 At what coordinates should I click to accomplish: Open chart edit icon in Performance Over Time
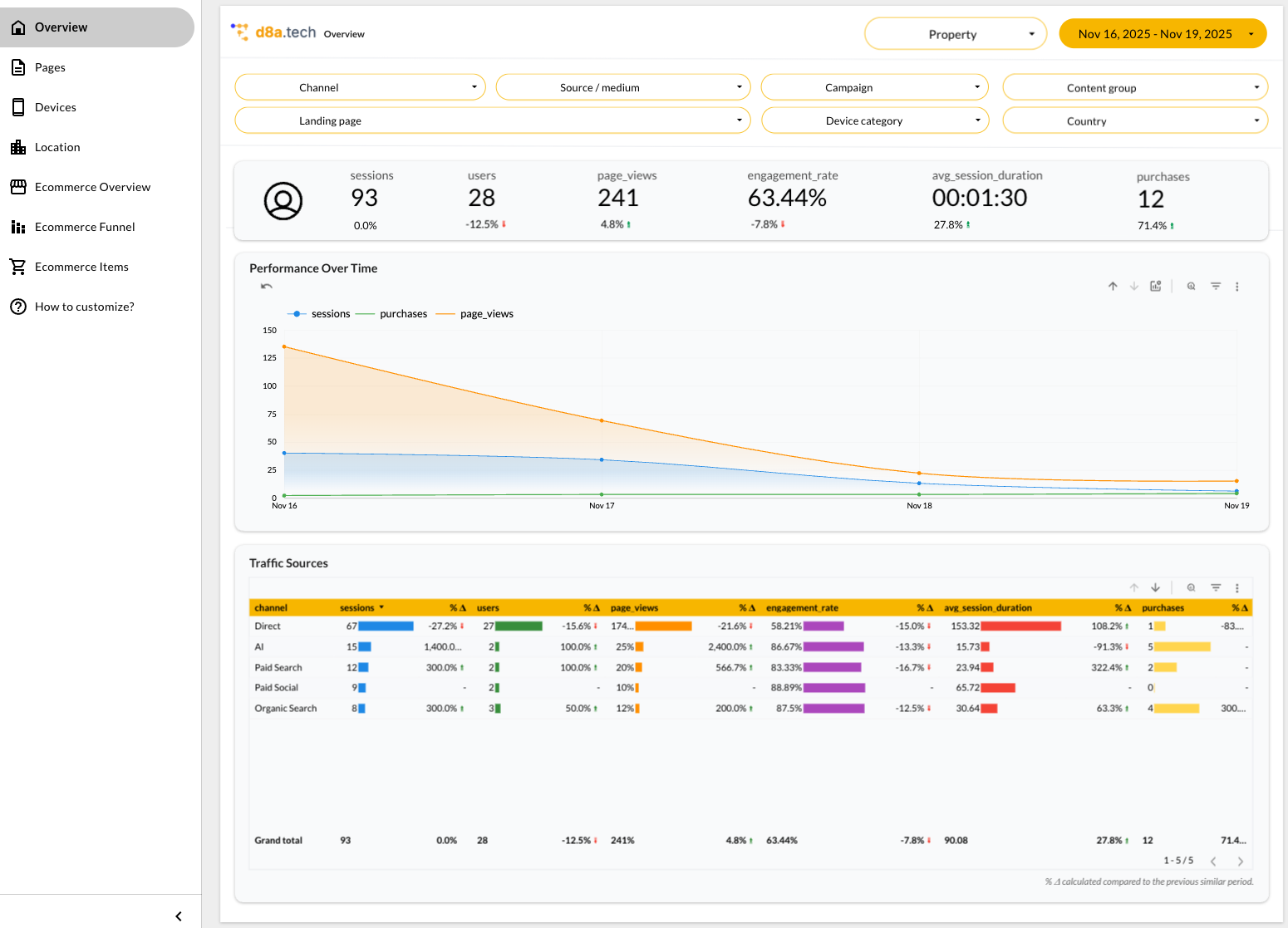pyautogui.click(x=1155, y=287)
